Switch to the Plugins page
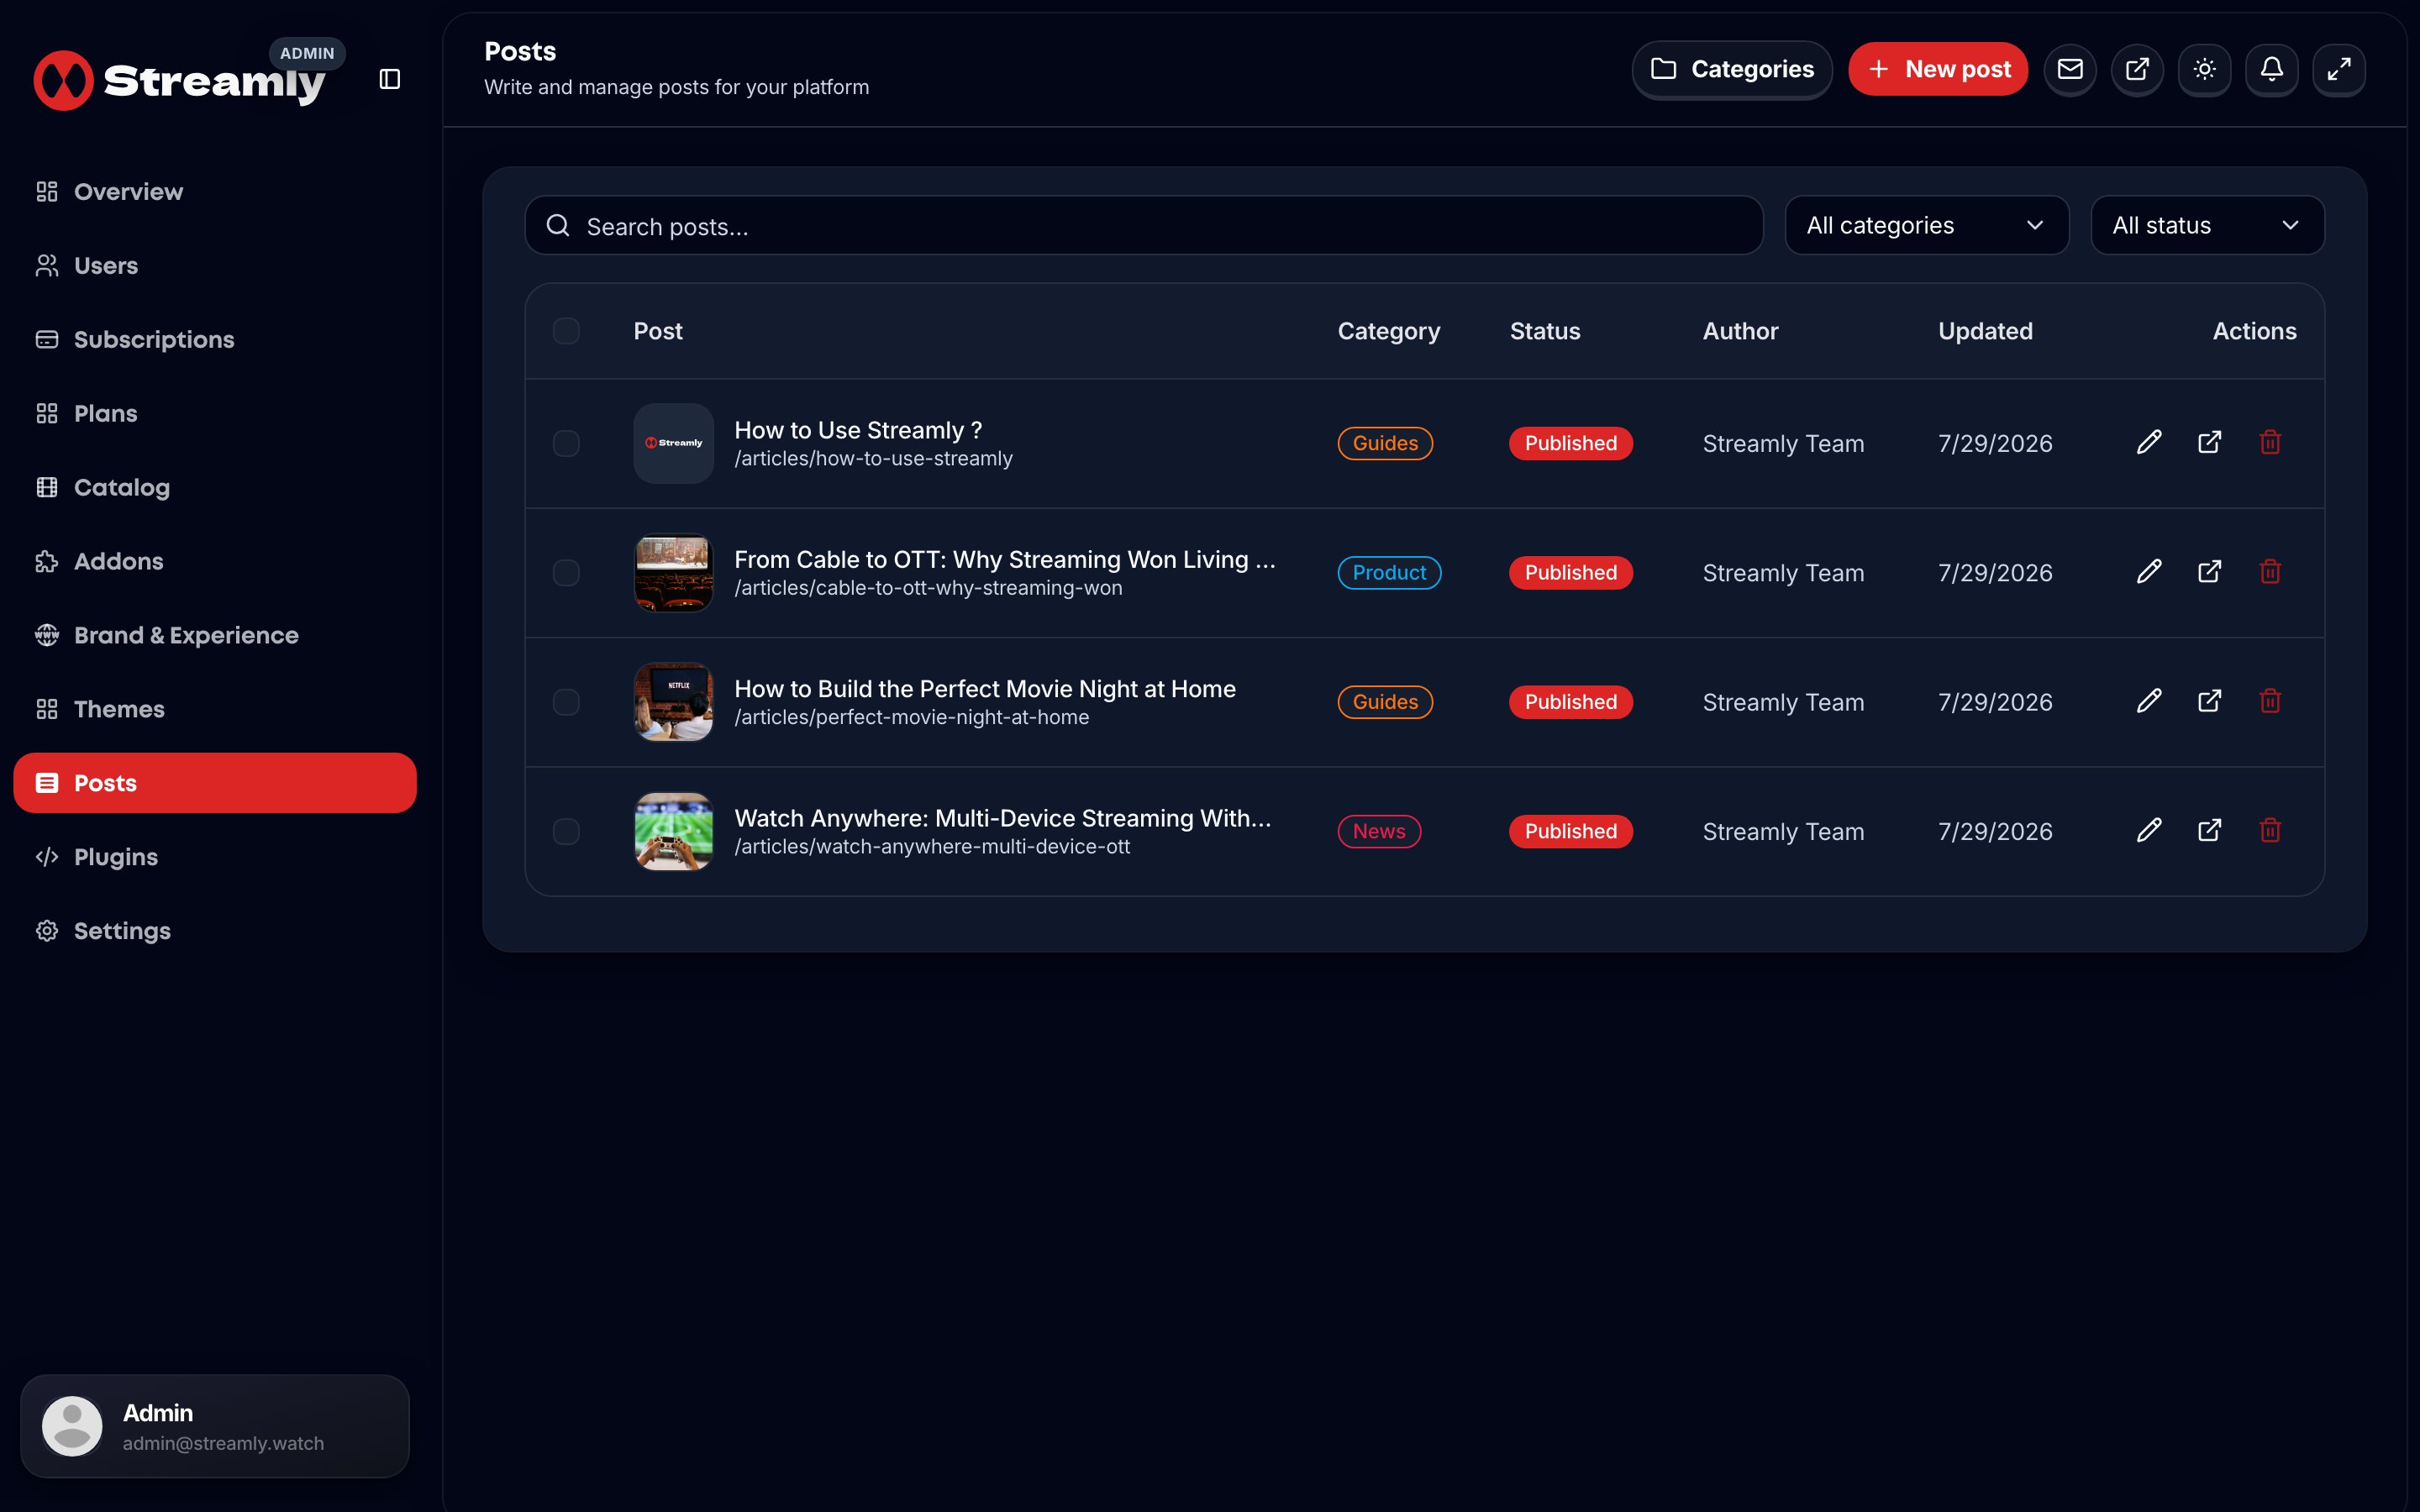Image resolution: width=2420 pixels, height=1512 pixels. point(215,857)
